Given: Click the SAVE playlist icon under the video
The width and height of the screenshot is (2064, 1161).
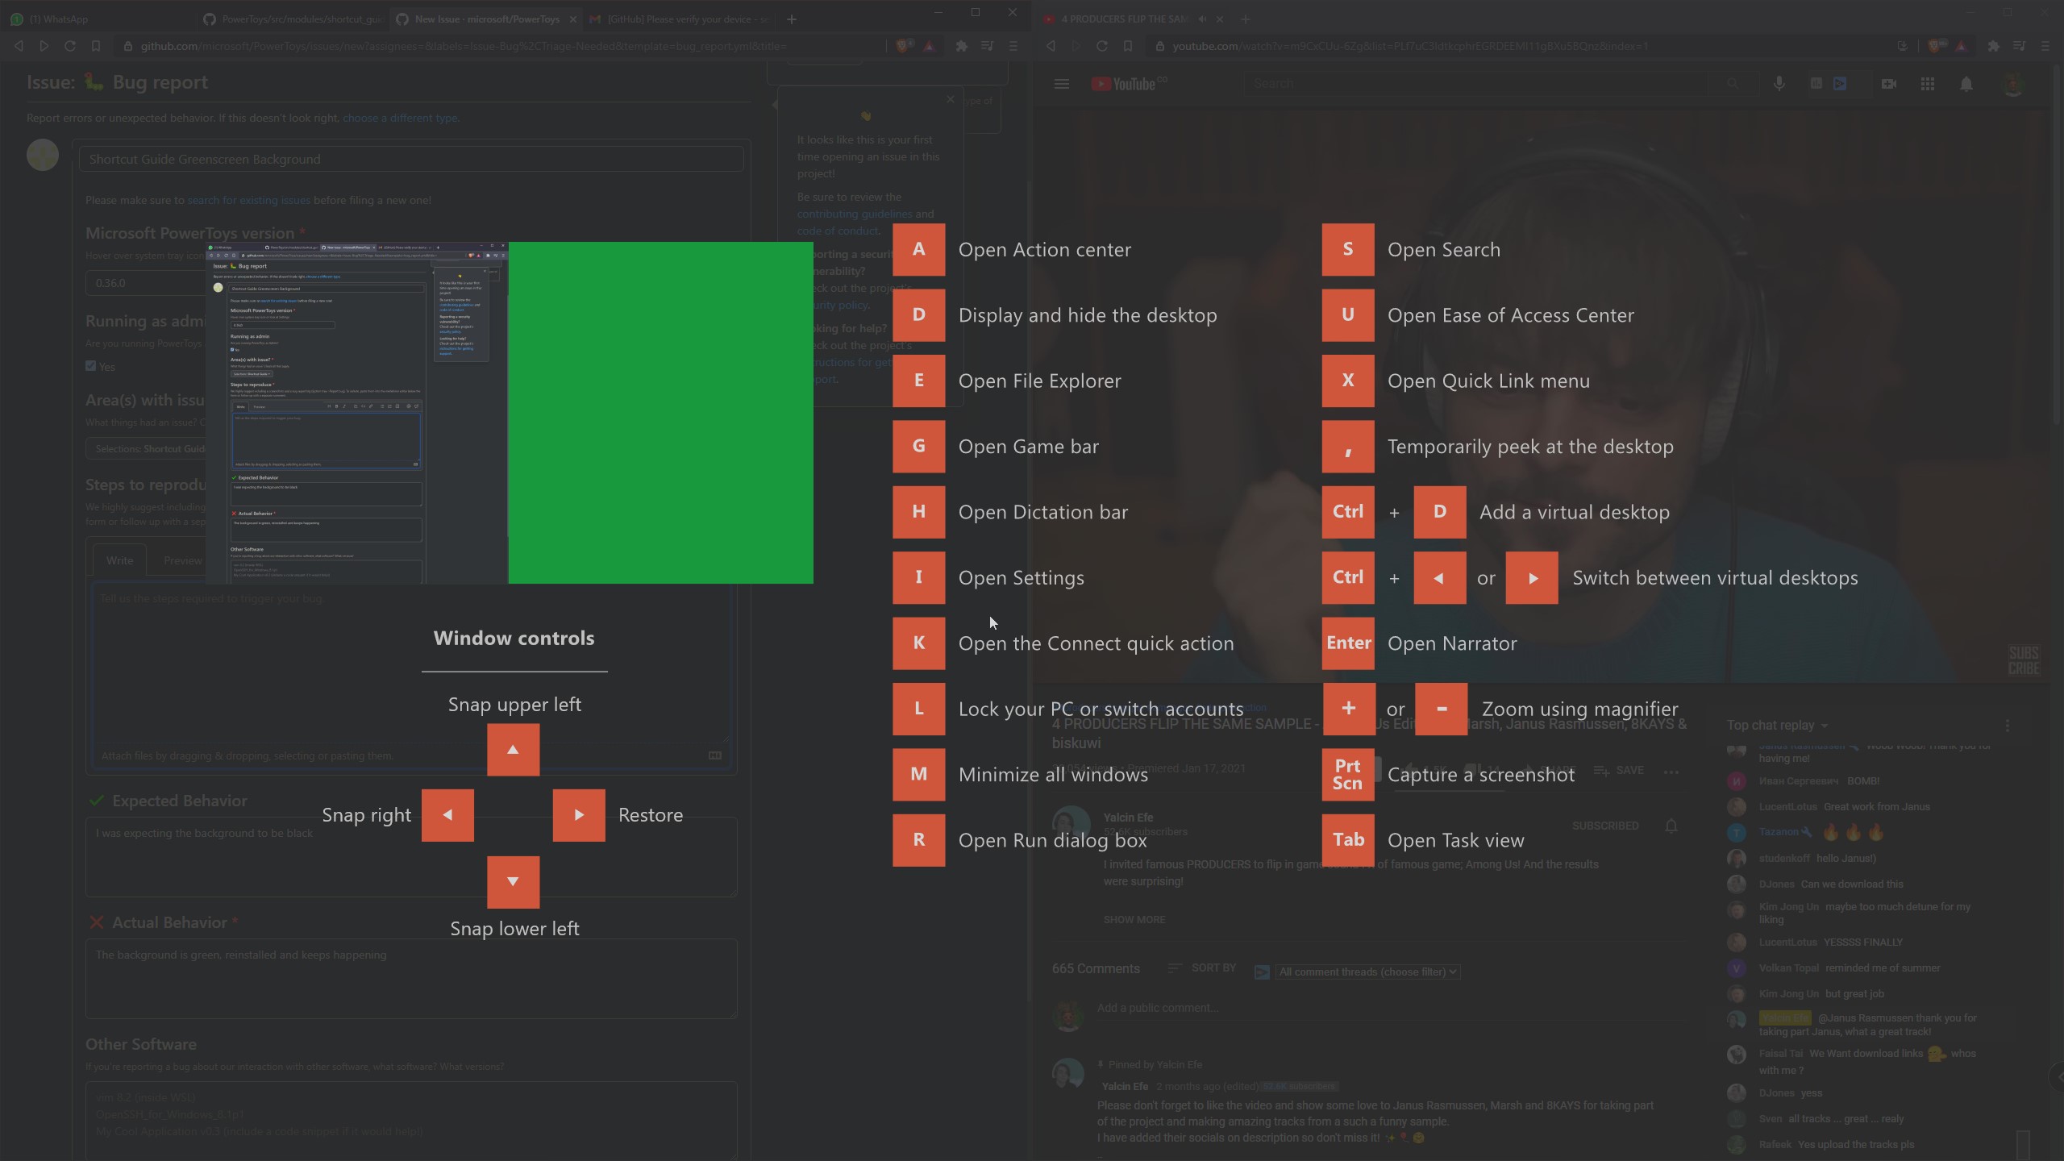Looking at the screenshot, I should tap(1619, 771).
